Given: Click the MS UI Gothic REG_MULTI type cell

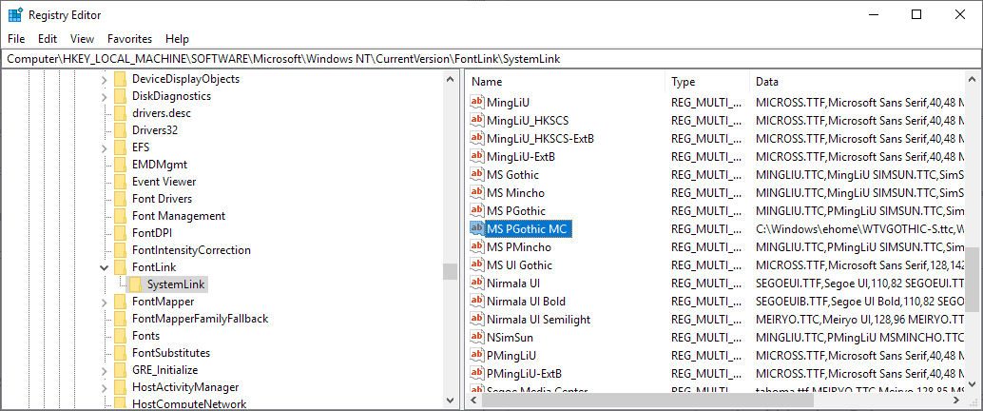Looking at the screenshot, I should [x=706, y=265].
